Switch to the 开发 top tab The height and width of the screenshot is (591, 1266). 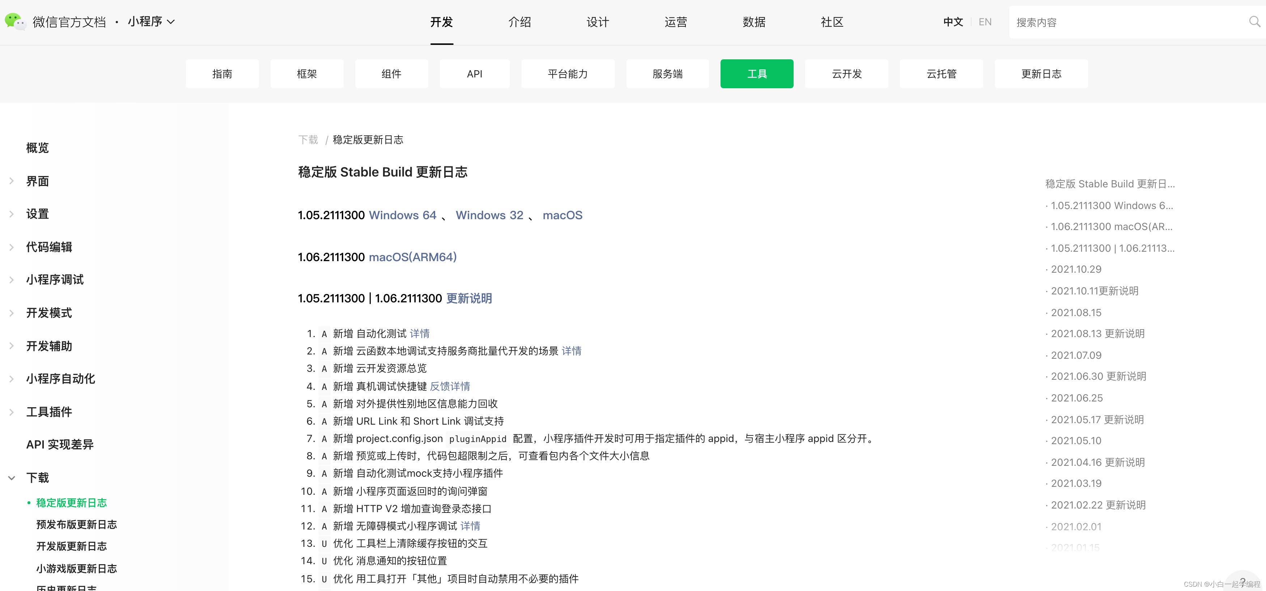point(441,22)
